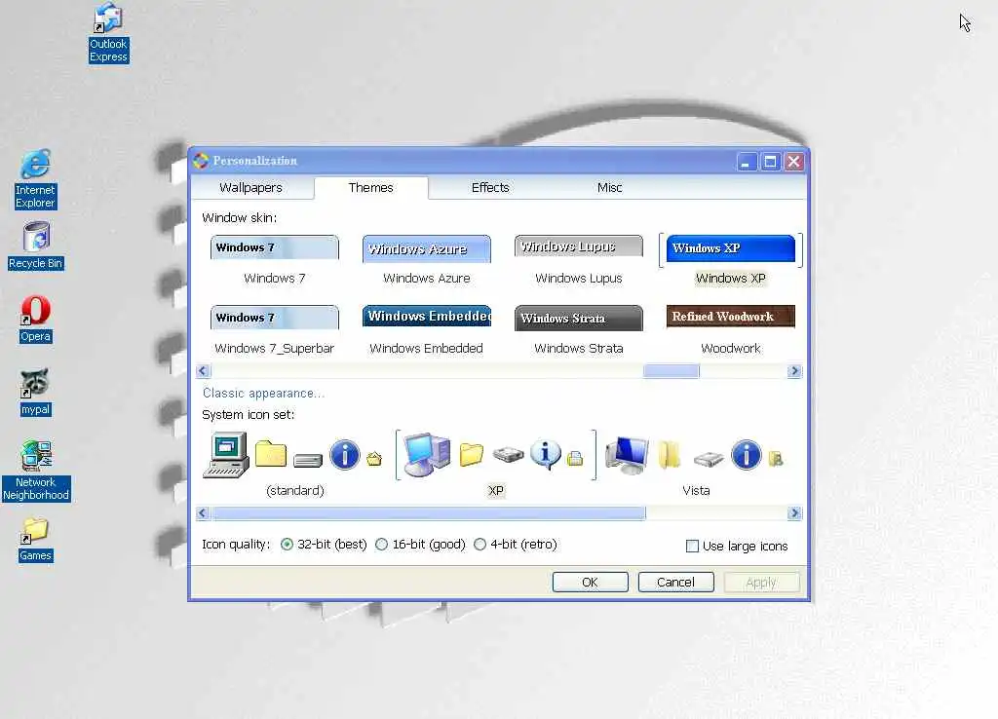Close the Personalization window
The height and width of the screenshot is (719, 998).
[x=794, y=162]
